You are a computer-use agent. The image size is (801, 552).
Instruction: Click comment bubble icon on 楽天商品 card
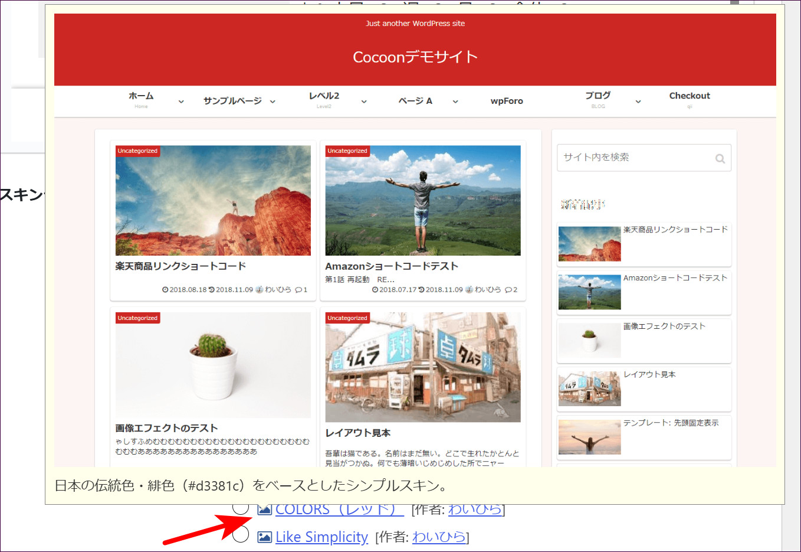298,290
